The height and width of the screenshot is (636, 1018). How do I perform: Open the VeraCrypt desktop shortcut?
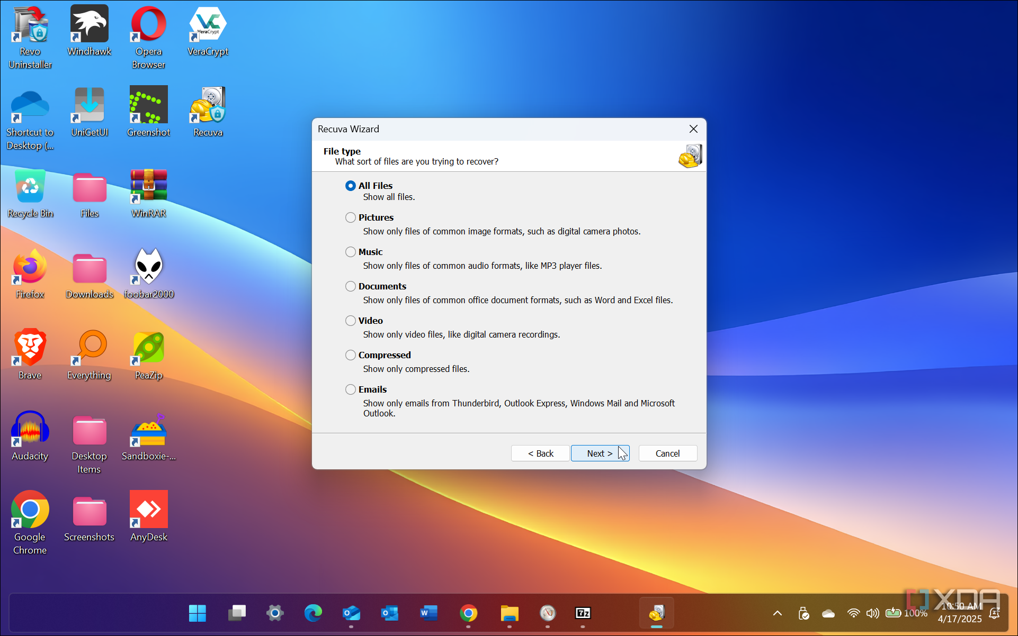[208, 31]
